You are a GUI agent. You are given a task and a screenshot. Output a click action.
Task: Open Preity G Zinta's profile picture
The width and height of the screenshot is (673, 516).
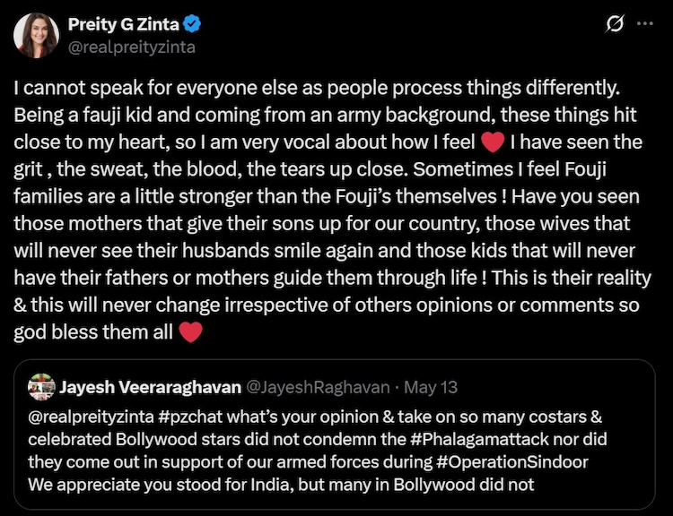coord(36,36)
